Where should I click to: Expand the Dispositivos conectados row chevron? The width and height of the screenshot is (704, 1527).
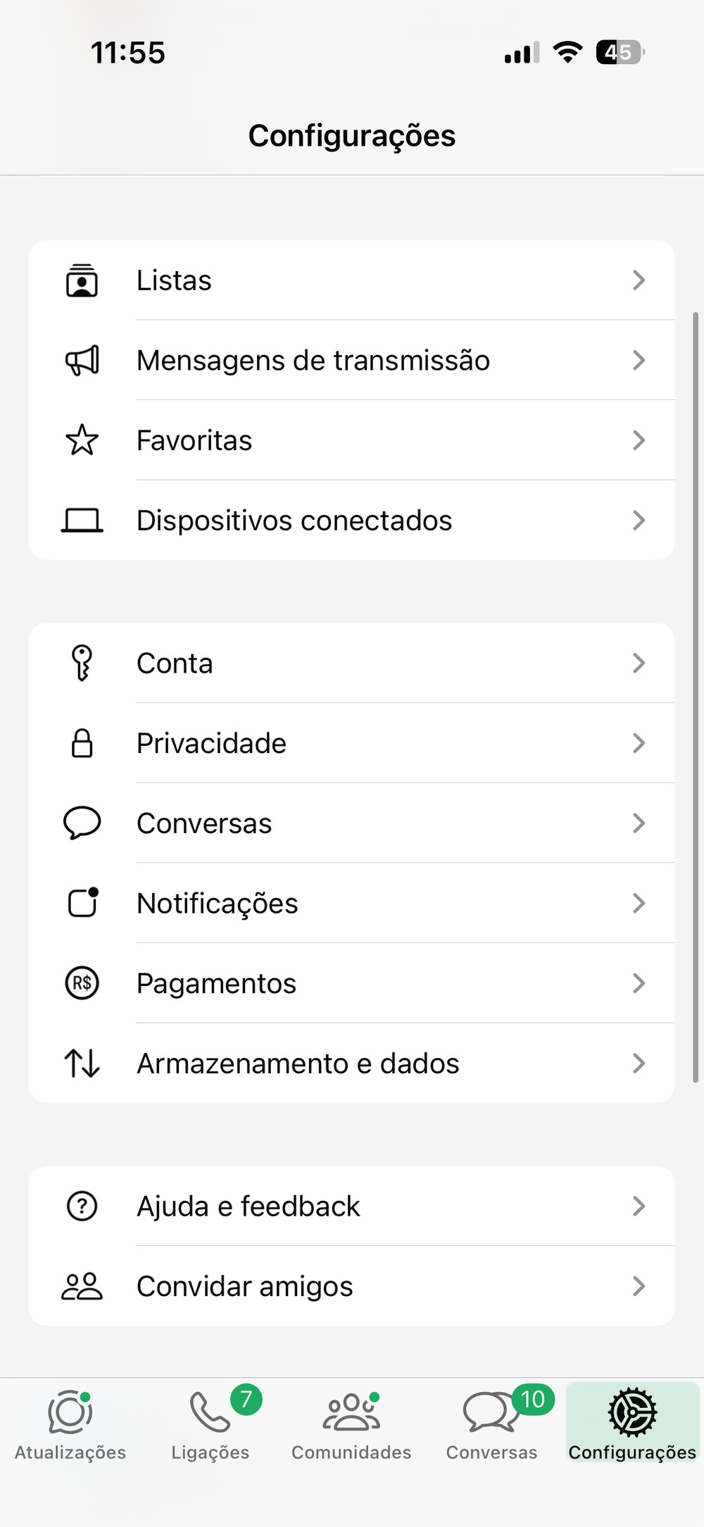(x=639, y=521)
